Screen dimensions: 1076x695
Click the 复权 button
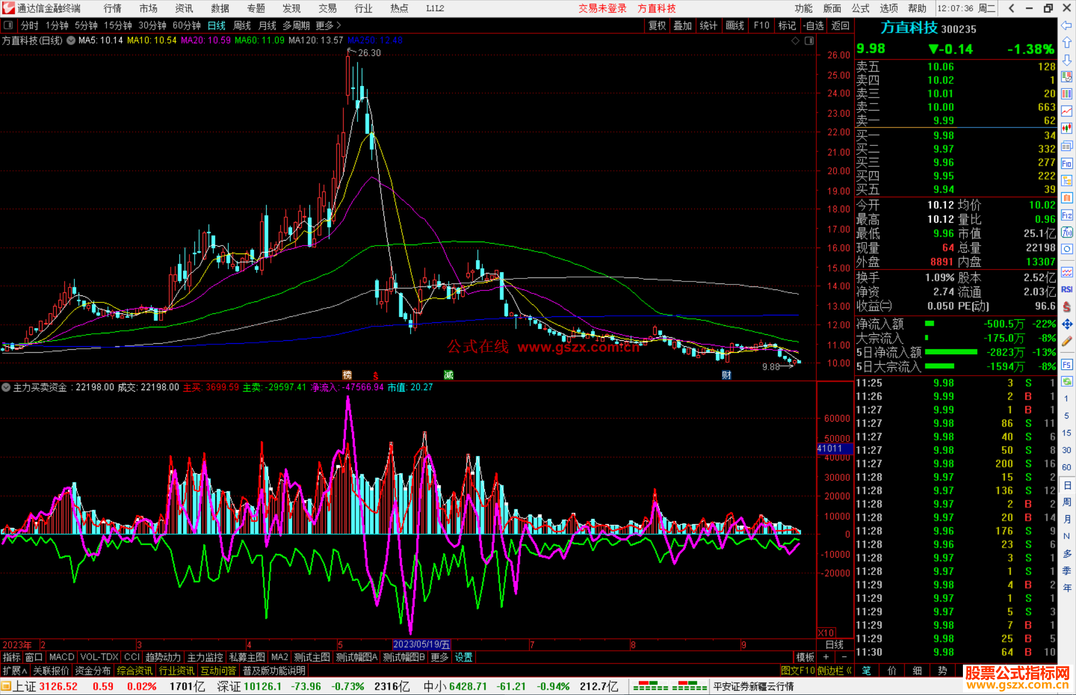point(657,25)
